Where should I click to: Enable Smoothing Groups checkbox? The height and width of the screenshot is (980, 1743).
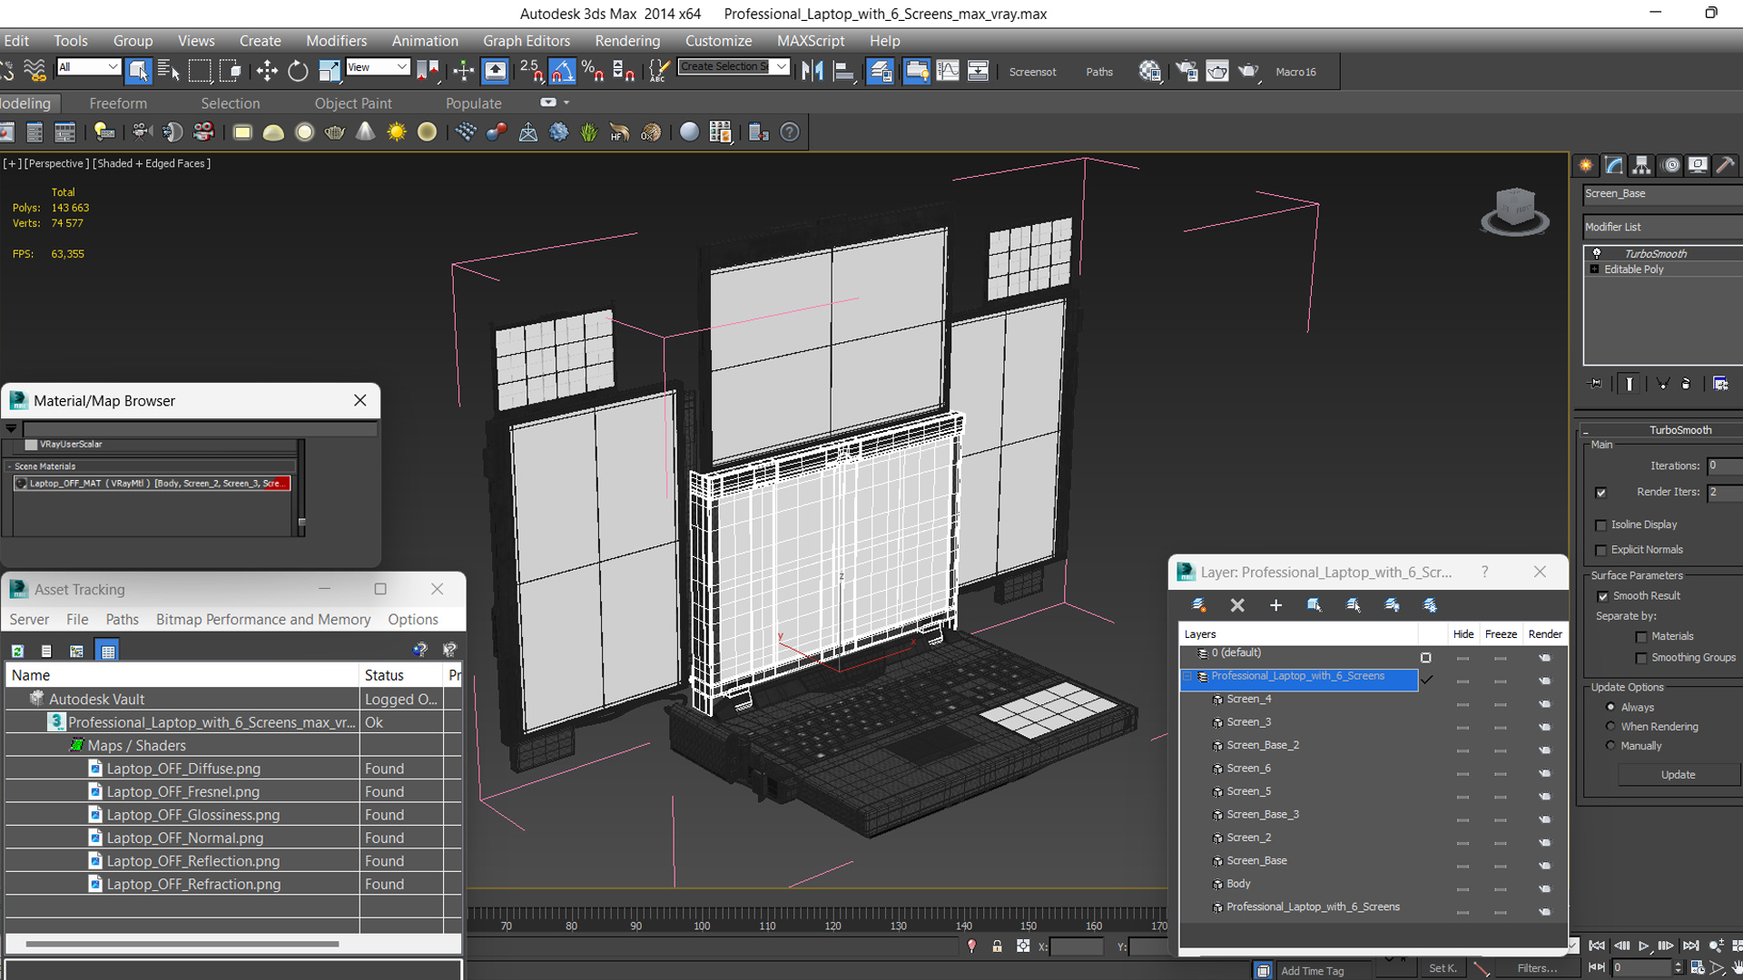coord(1641,658)
